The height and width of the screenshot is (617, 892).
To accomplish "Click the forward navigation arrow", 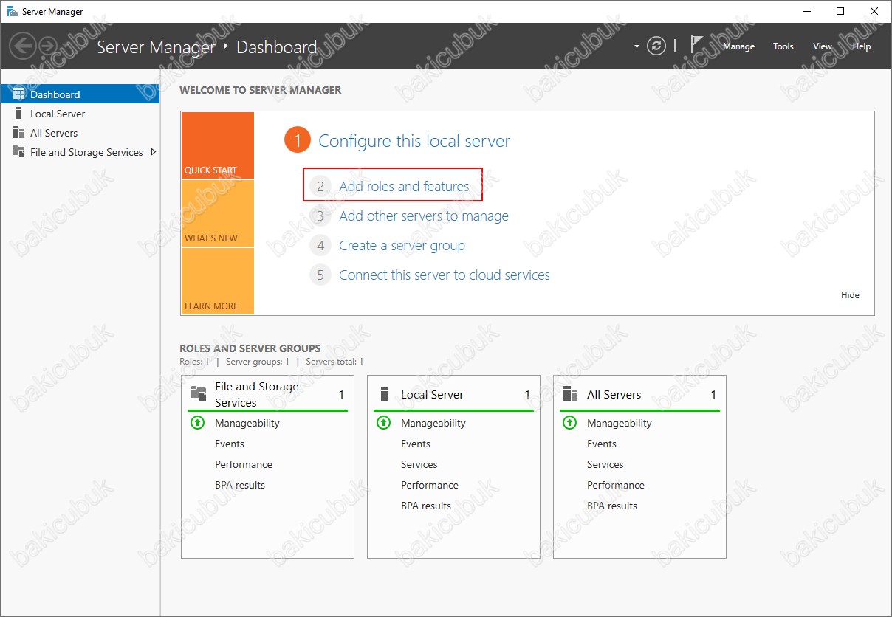I will click(48, 46).
